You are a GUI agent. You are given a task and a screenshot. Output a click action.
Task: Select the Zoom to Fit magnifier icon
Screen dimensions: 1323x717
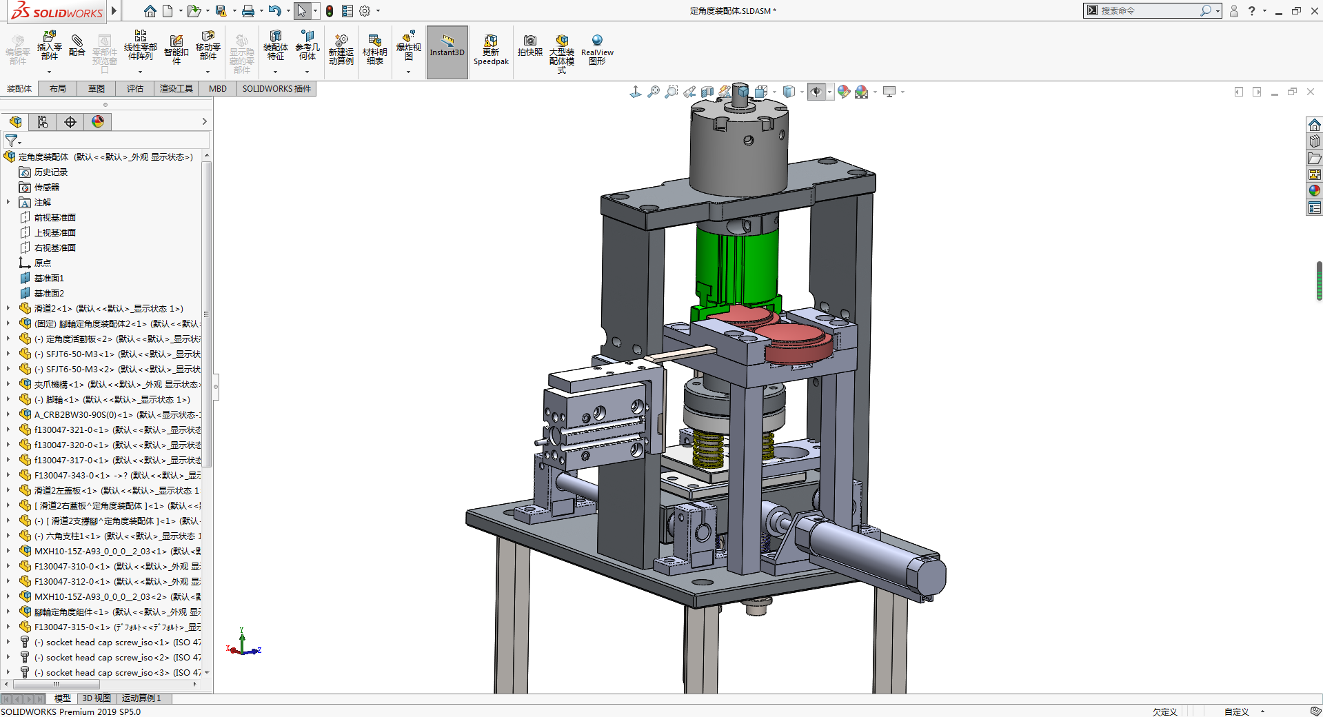coord(653,92)
